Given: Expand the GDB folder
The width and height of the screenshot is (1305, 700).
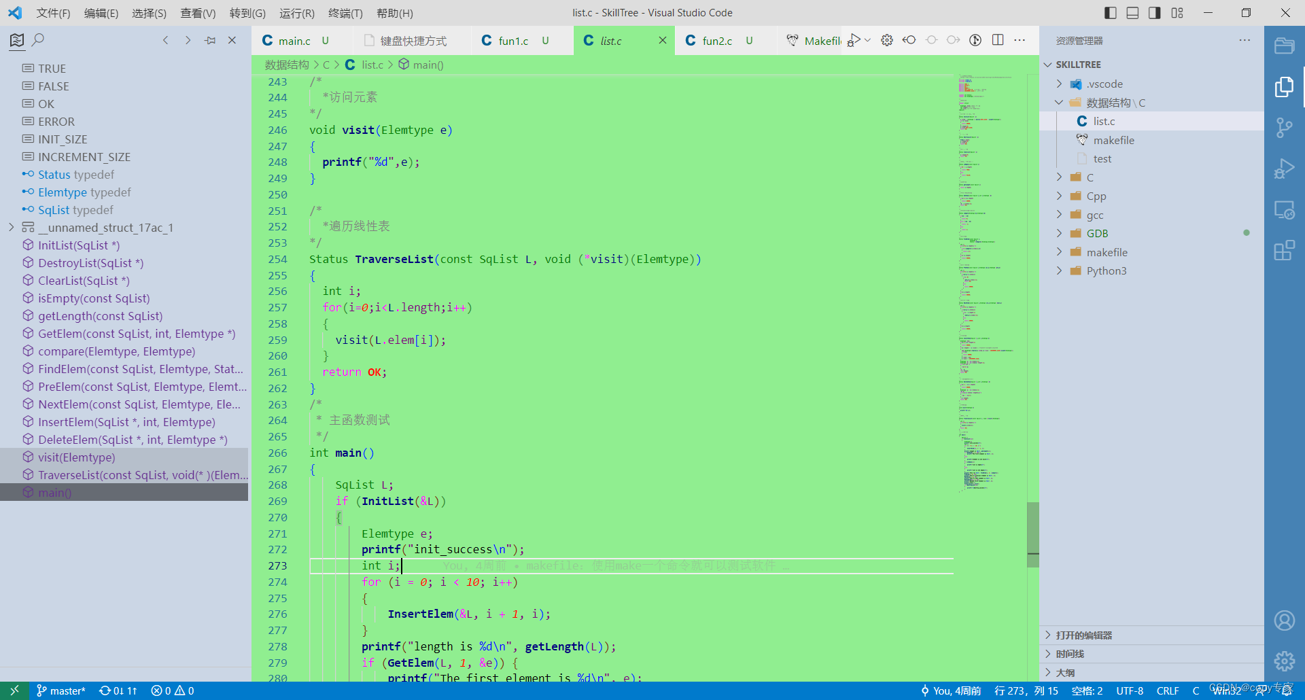Looking at the screenshot, I should (x=1060, y=232).
